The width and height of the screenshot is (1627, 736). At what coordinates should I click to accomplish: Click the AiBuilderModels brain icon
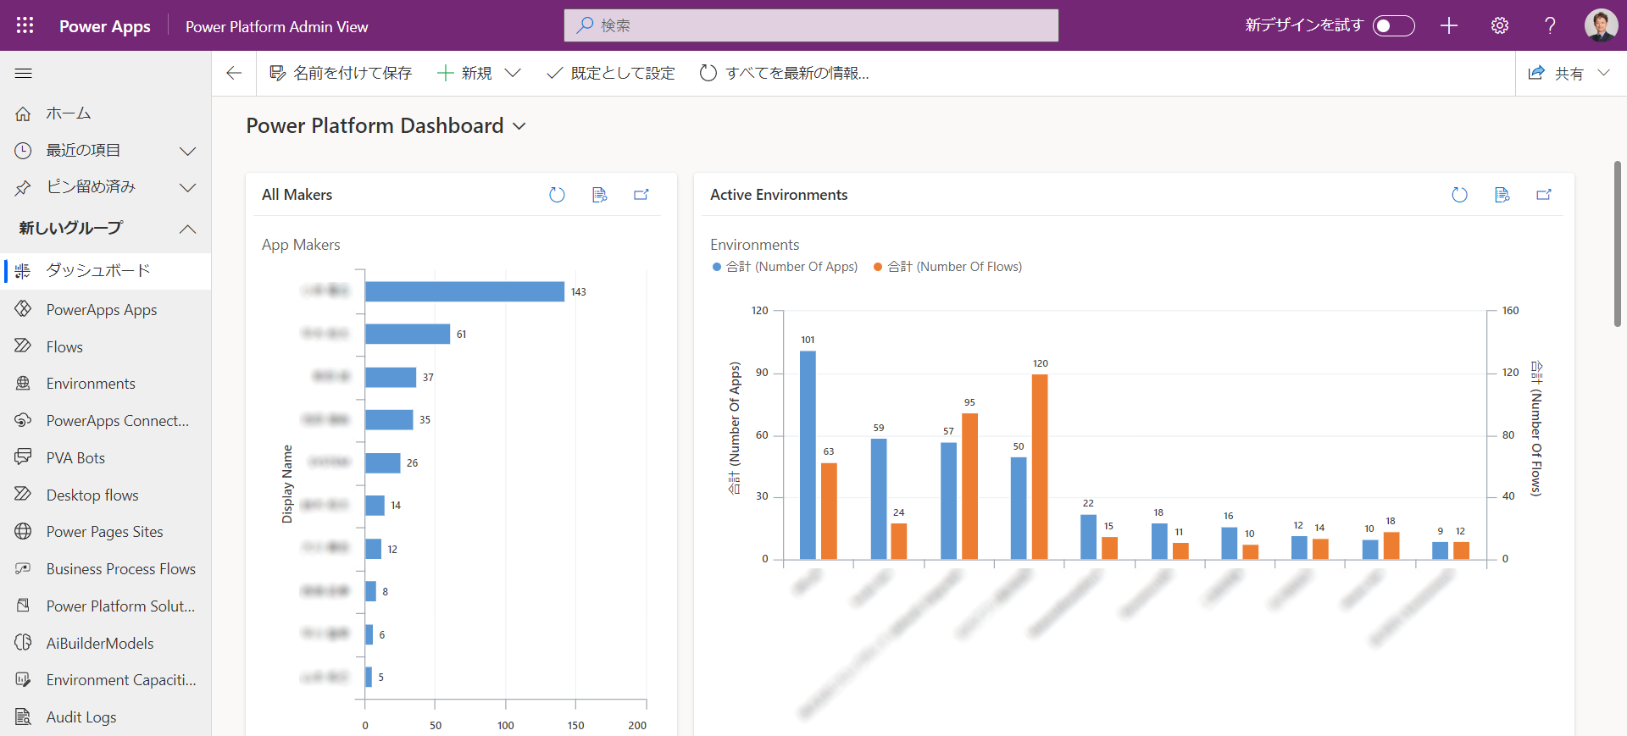click(23, 643)
